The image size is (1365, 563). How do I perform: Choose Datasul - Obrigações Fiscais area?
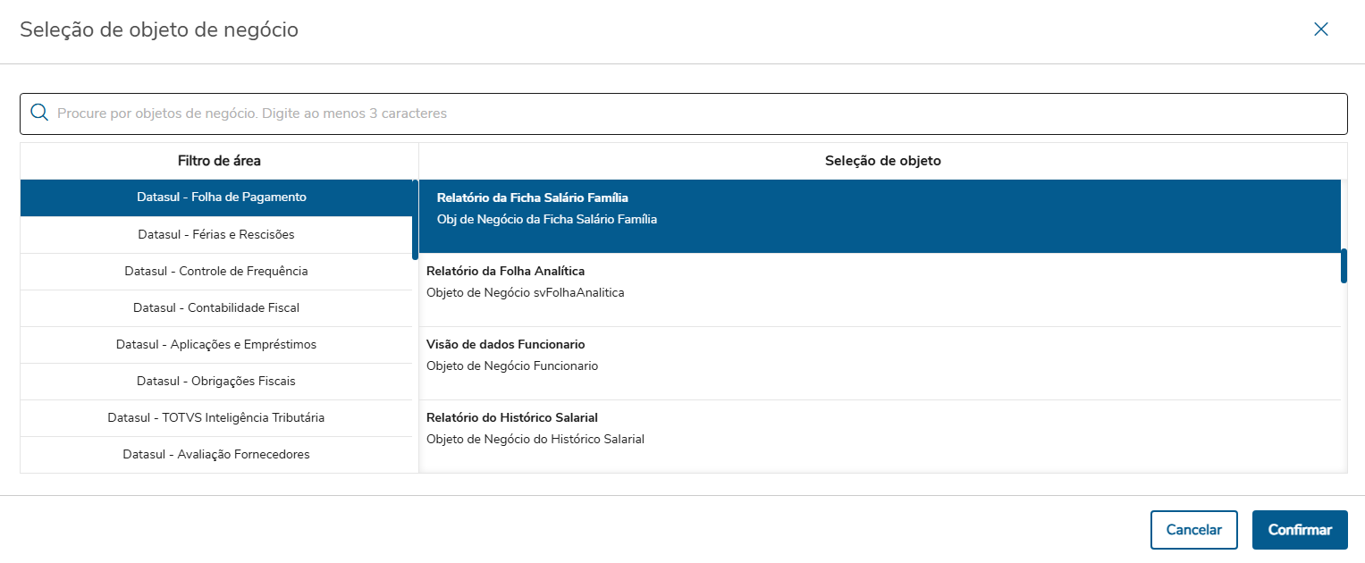(216, 381)
